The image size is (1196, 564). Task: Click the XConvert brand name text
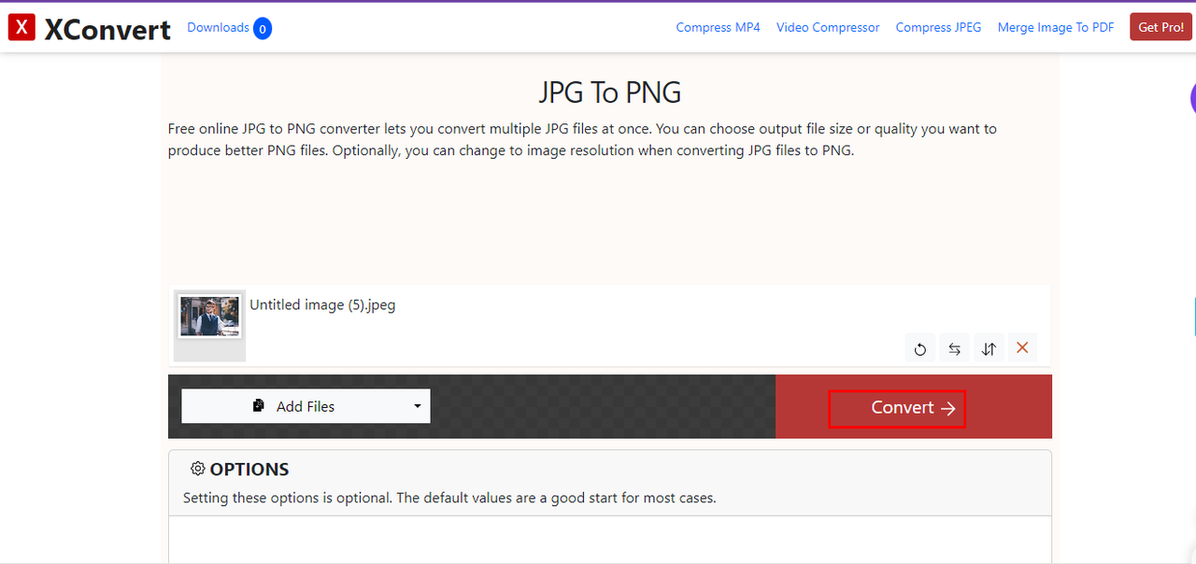[107, 29]
